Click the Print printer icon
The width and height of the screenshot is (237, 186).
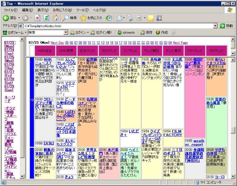tap(130, 18)
